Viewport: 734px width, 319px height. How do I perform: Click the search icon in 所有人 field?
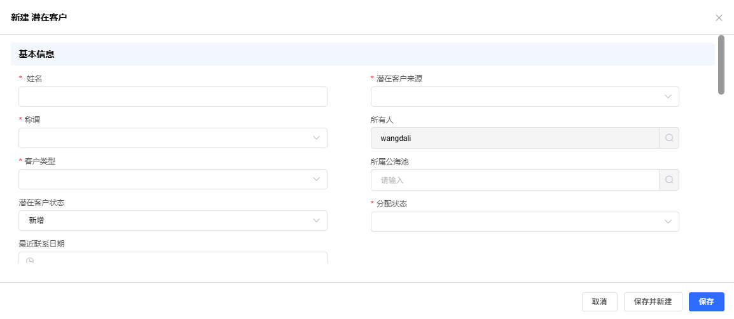tap(669, 138)
